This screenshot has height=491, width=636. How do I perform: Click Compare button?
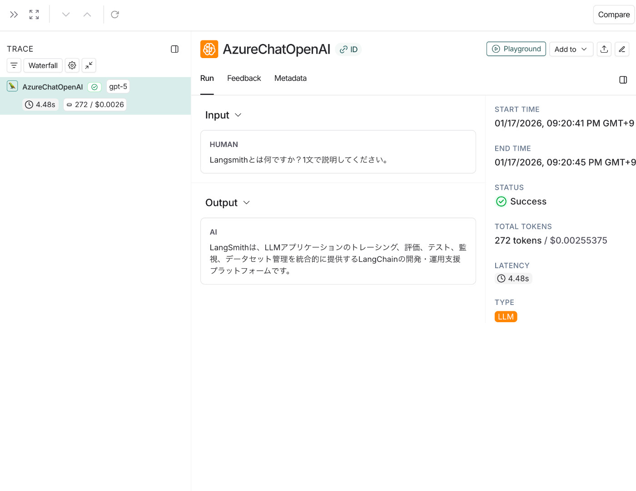pos(614,15)
